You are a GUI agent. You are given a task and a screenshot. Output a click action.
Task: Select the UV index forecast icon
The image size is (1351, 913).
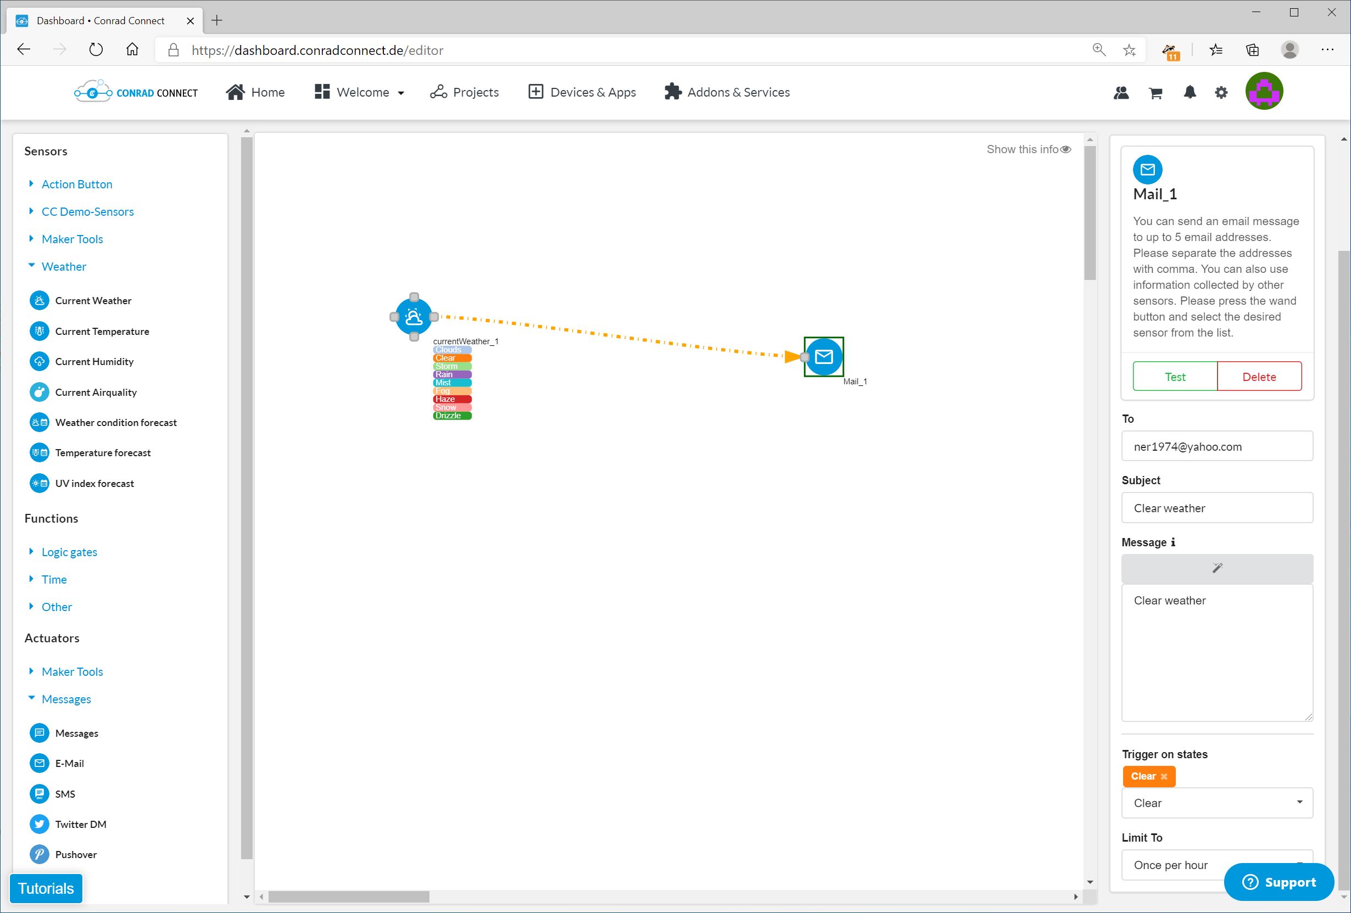39,484
